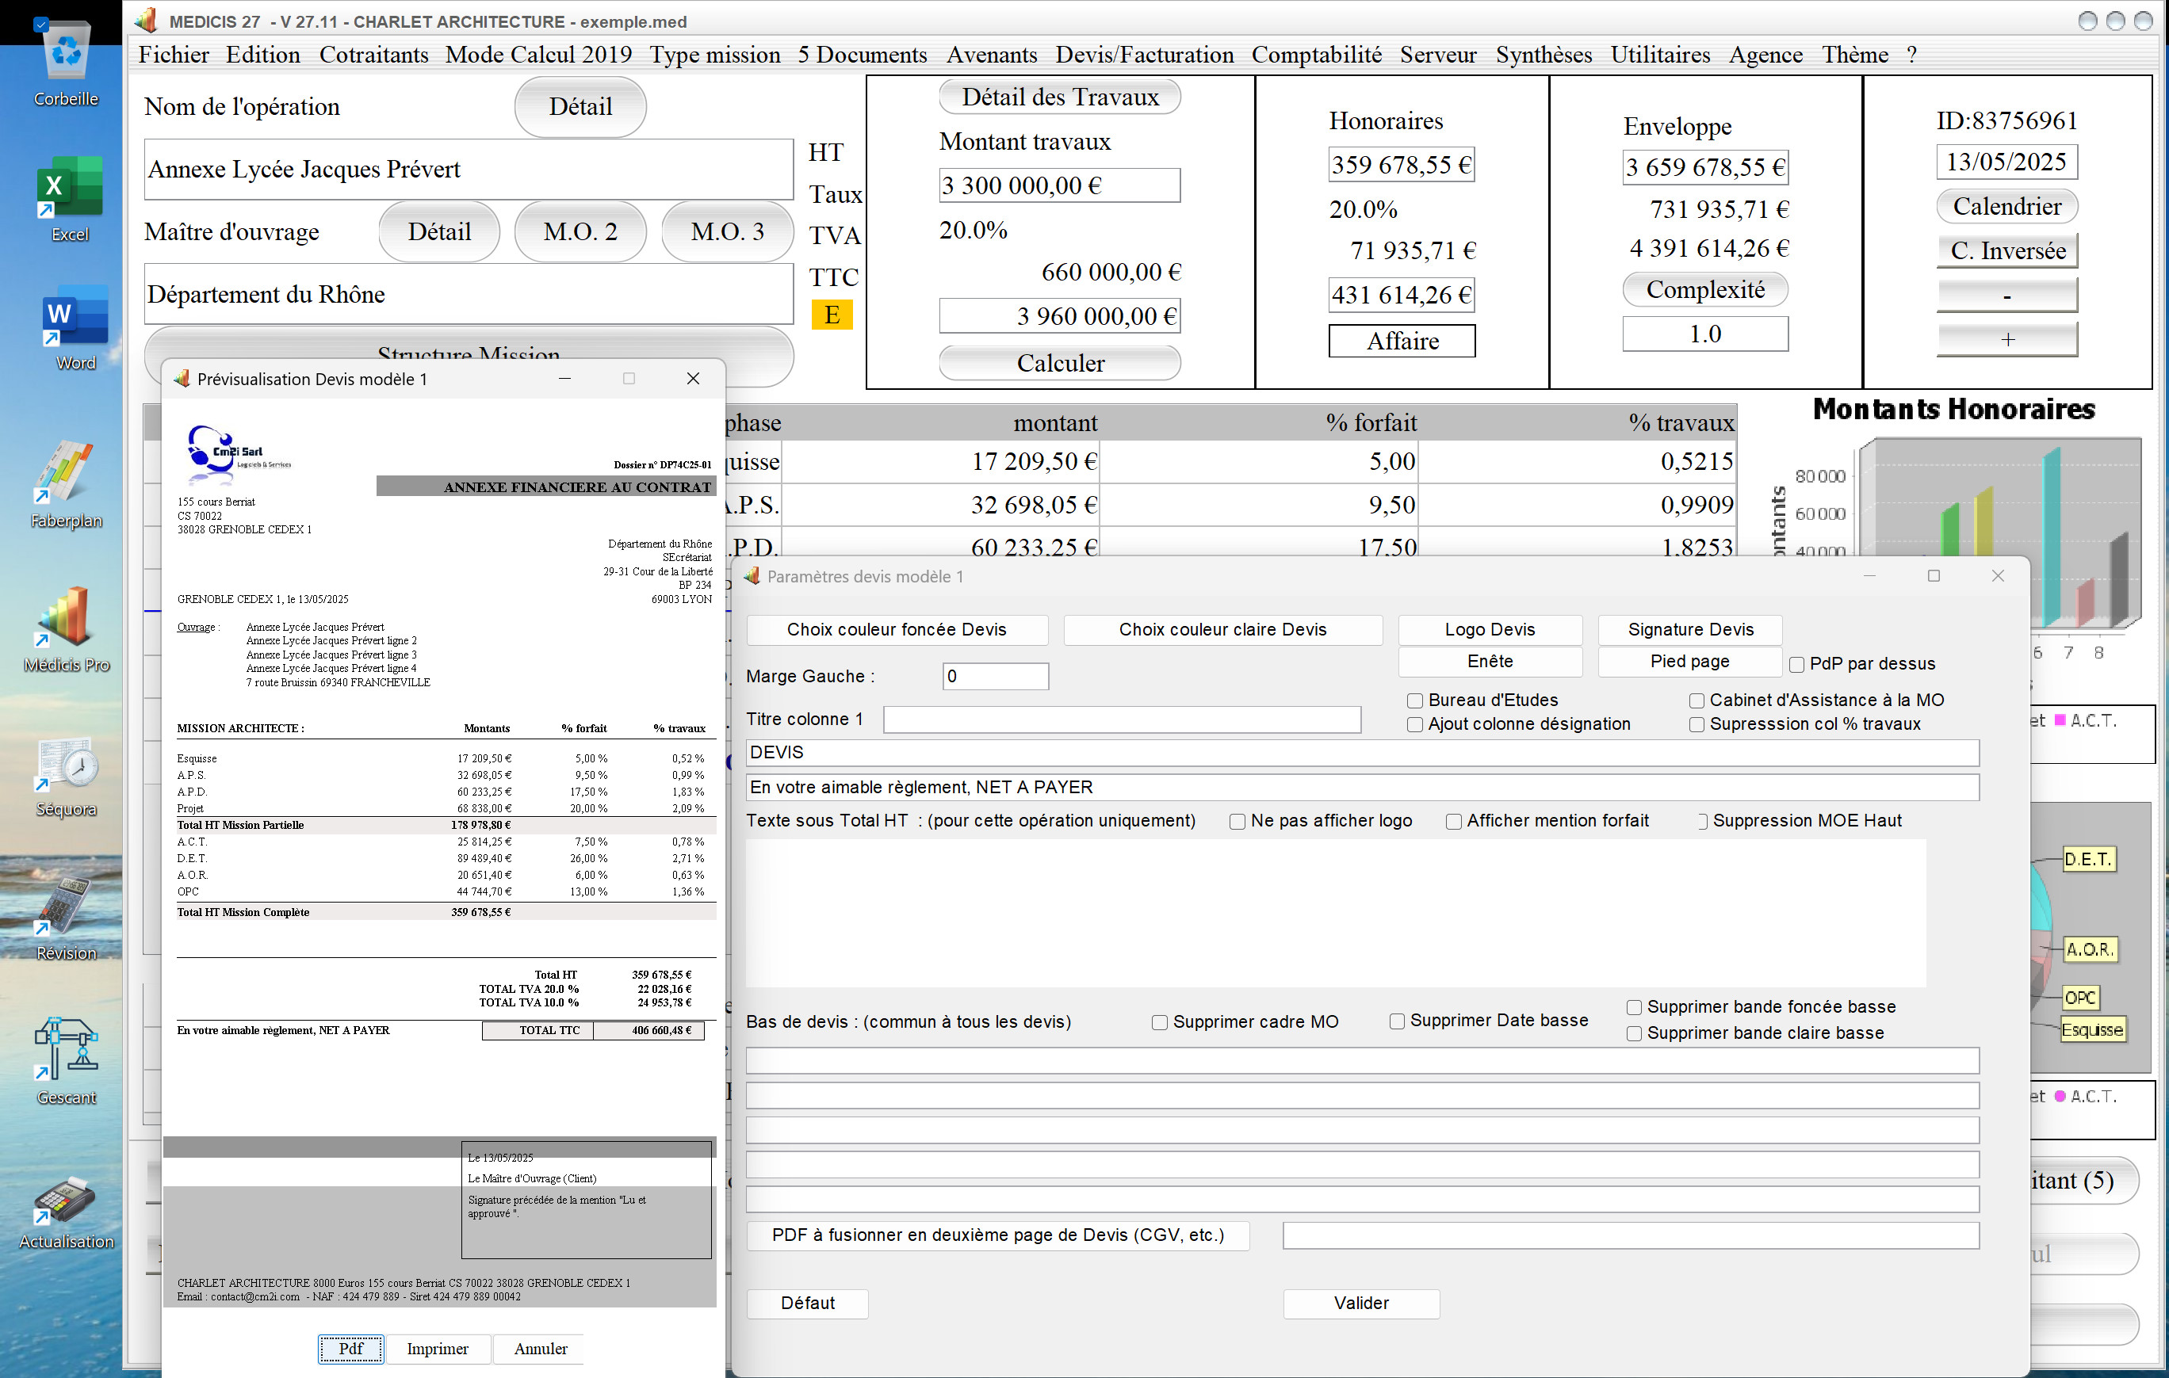Click Valider in Paramètres devis
Screen dimensions: 2169x1378
pos(1361,1304)
